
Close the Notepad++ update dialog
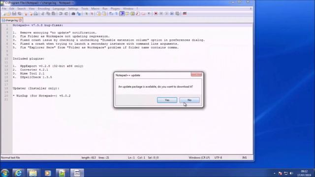(x=196, y=74)
